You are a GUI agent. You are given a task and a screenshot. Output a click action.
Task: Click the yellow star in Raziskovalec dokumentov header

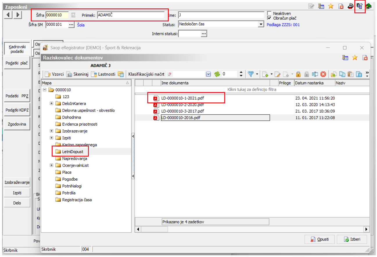coord(355,58)
